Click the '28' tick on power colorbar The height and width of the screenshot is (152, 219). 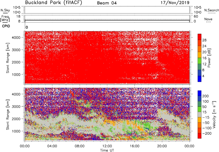click(x=204, y=40)
